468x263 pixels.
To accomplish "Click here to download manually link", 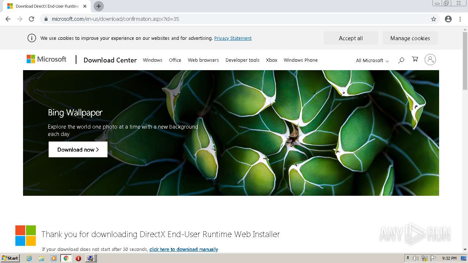I will click(184, 249).
